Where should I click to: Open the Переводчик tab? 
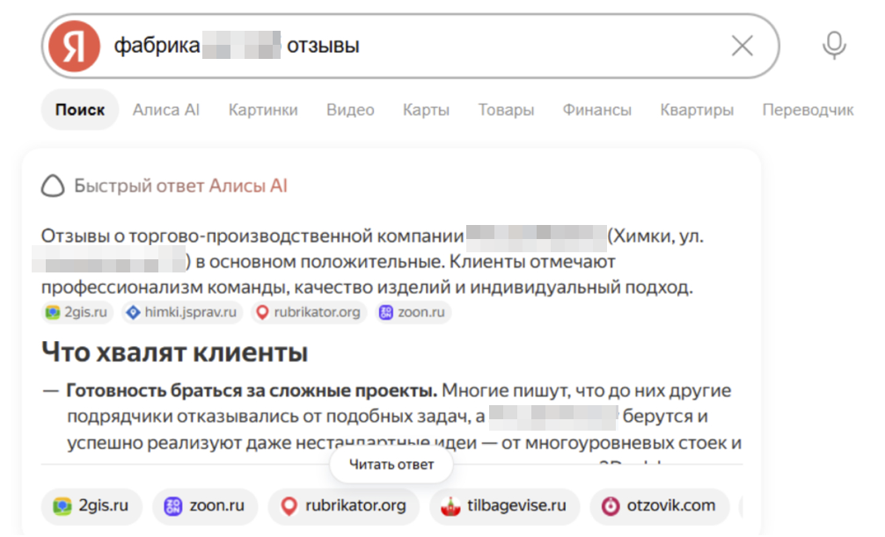point(808,110)
